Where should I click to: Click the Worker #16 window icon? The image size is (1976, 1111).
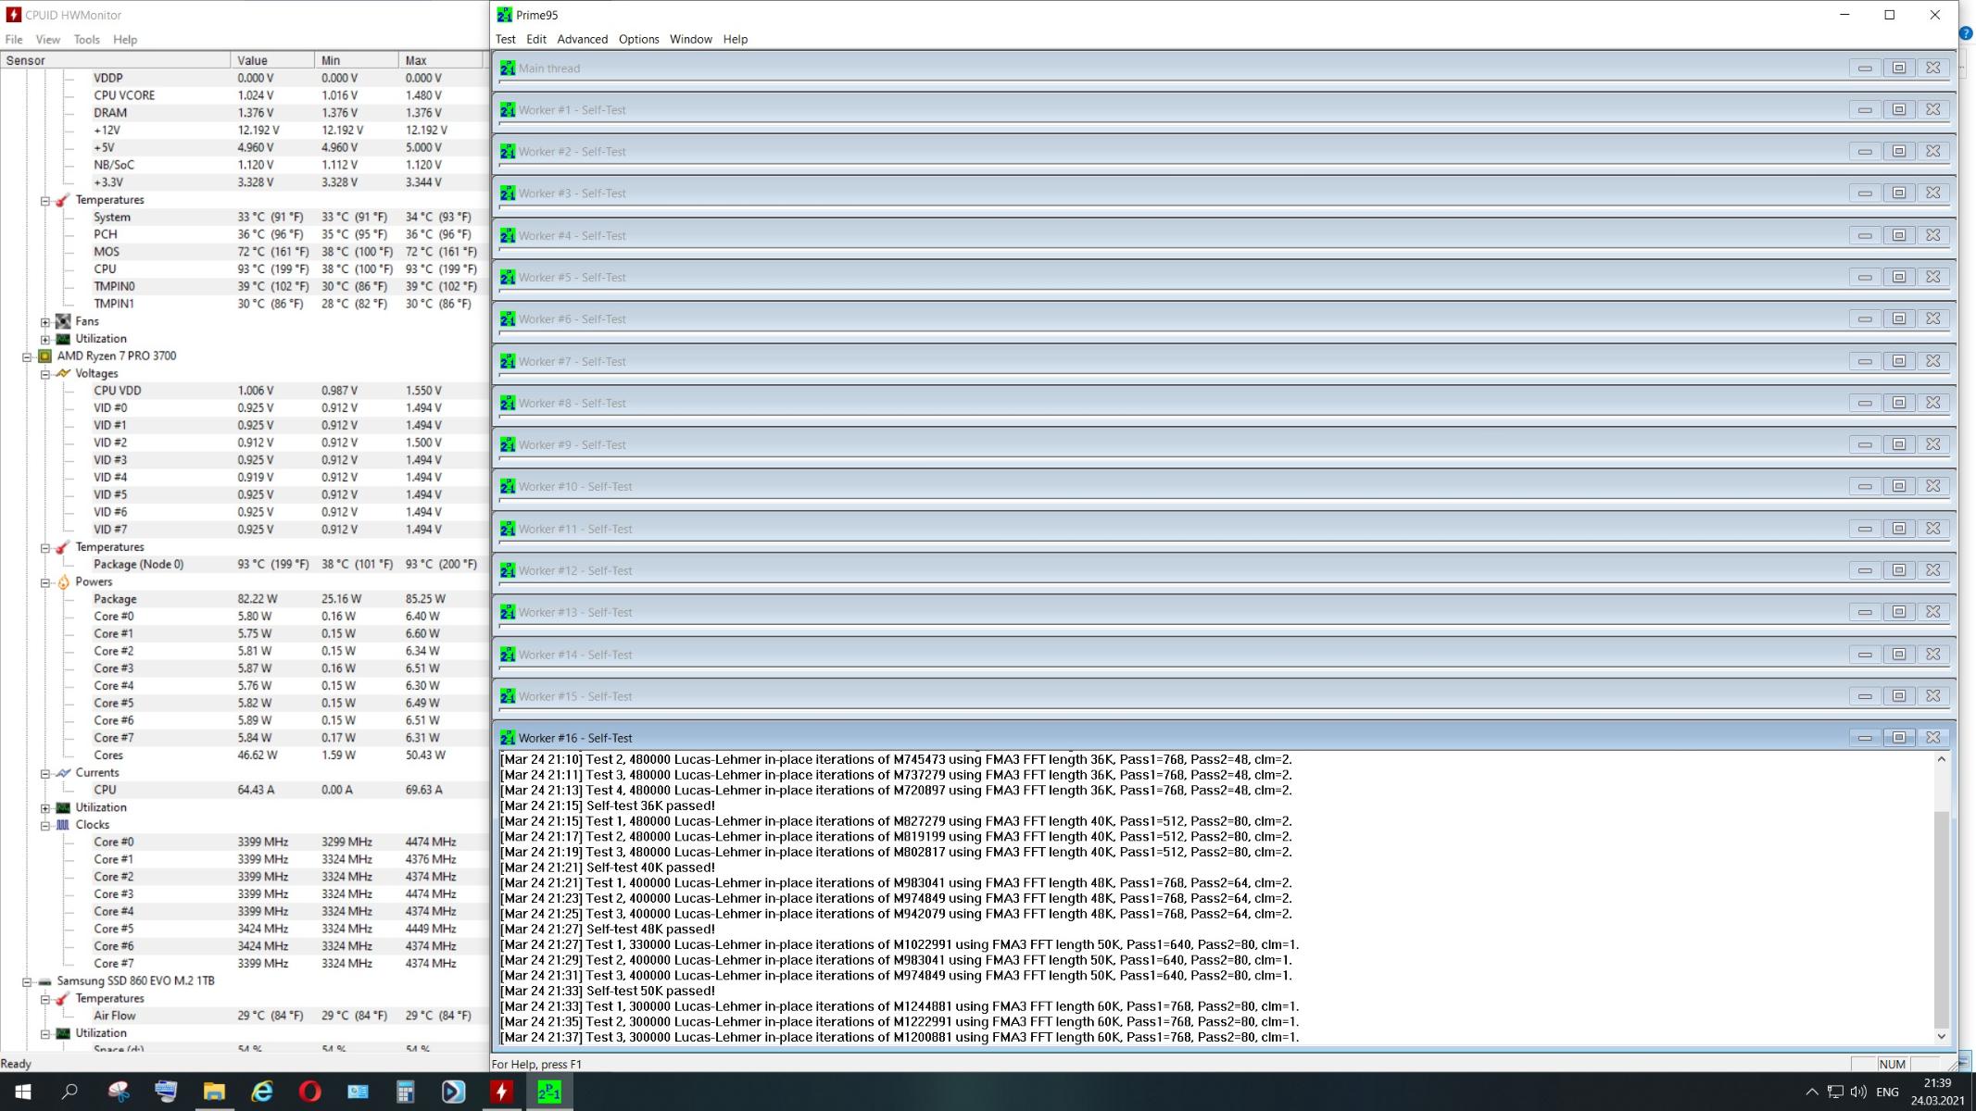click(x=507, y=738)
